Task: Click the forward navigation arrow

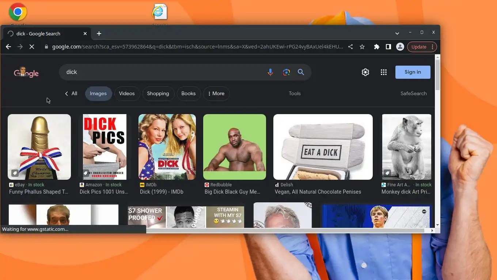Action: (20, 47)
